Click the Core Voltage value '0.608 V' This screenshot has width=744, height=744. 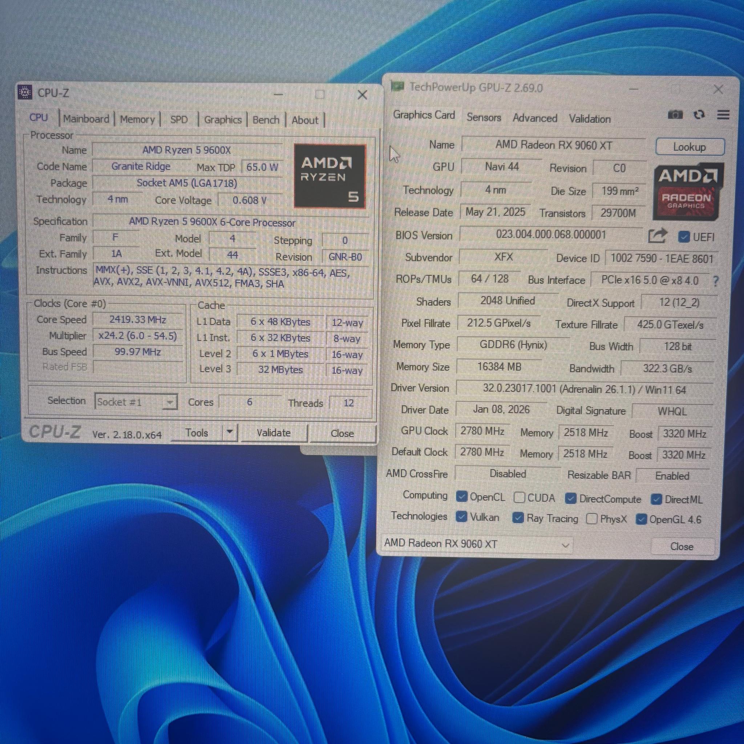[250, 200]
